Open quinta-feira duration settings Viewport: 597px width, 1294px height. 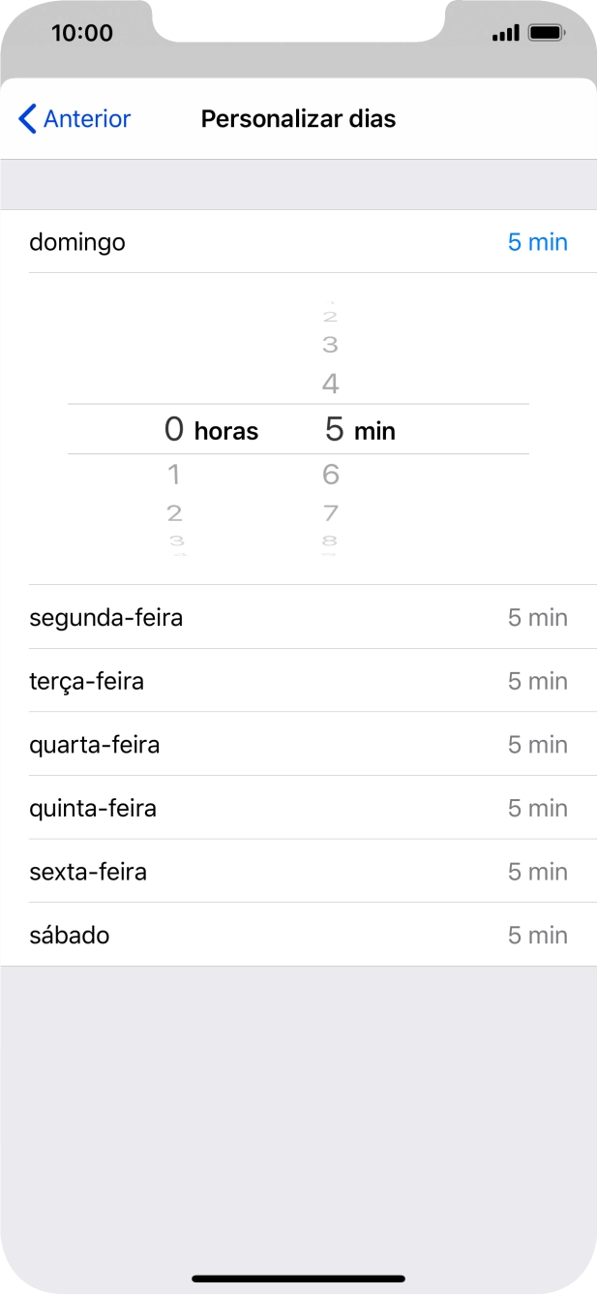point(93,808)
